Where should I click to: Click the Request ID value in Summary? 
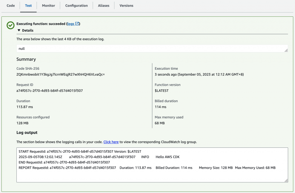(x=50, y=90)
